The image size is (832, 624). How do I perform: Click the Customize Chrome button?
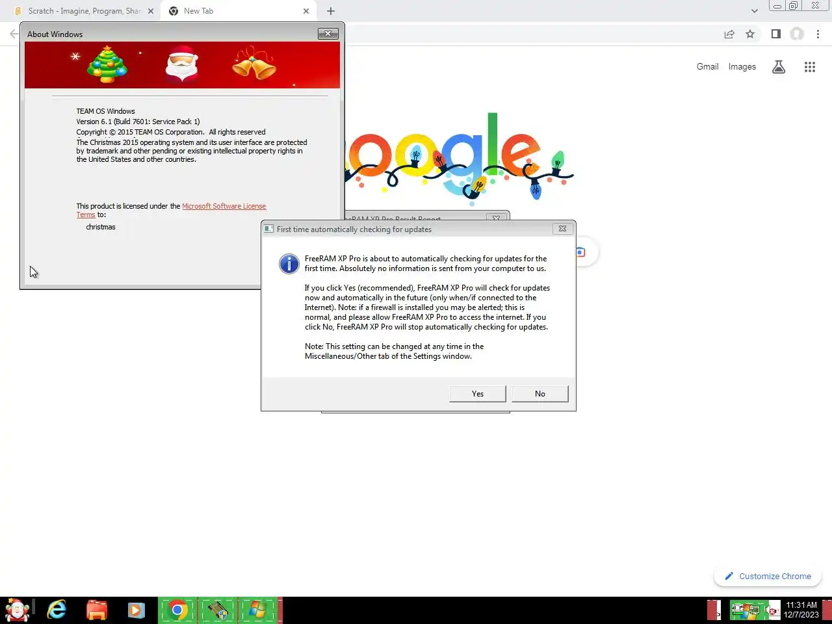pos(768,577)
